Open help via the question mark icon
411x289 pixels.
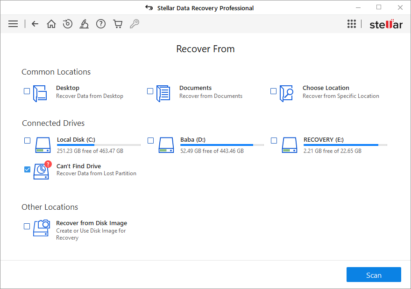click(101, 23)
